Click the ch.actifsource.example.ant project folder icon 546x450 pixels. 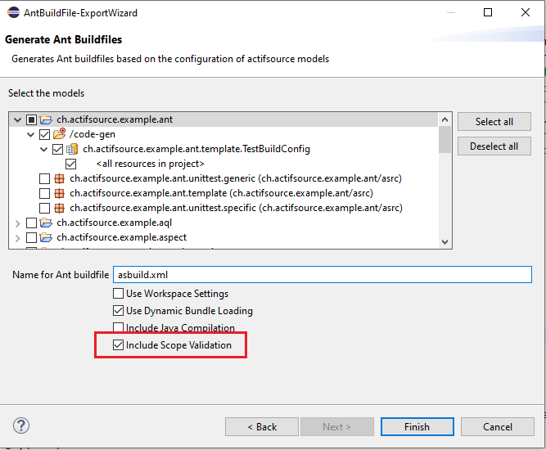[46, 119]
